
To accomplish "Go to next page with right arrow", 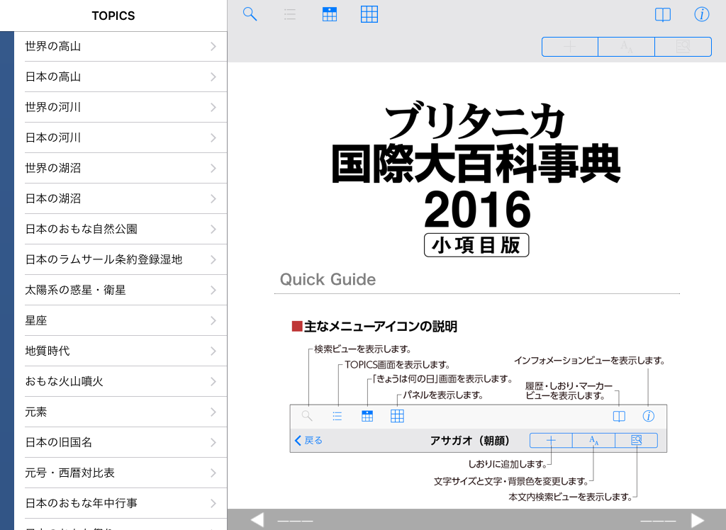I will point(698,520).
